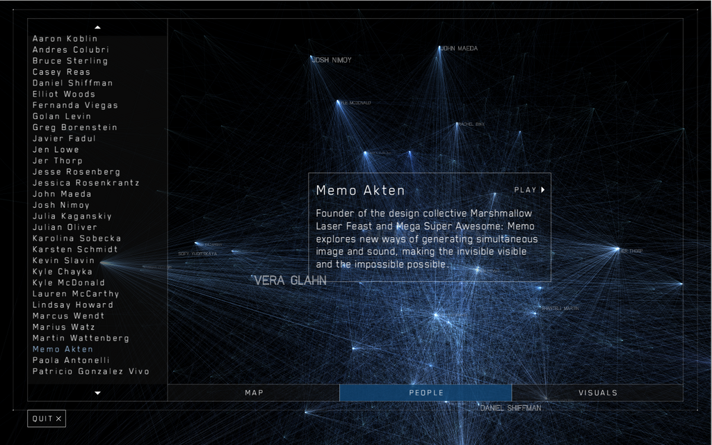
Task: Pick Casey Reas from the names list
Action: (x=61, y=72)
